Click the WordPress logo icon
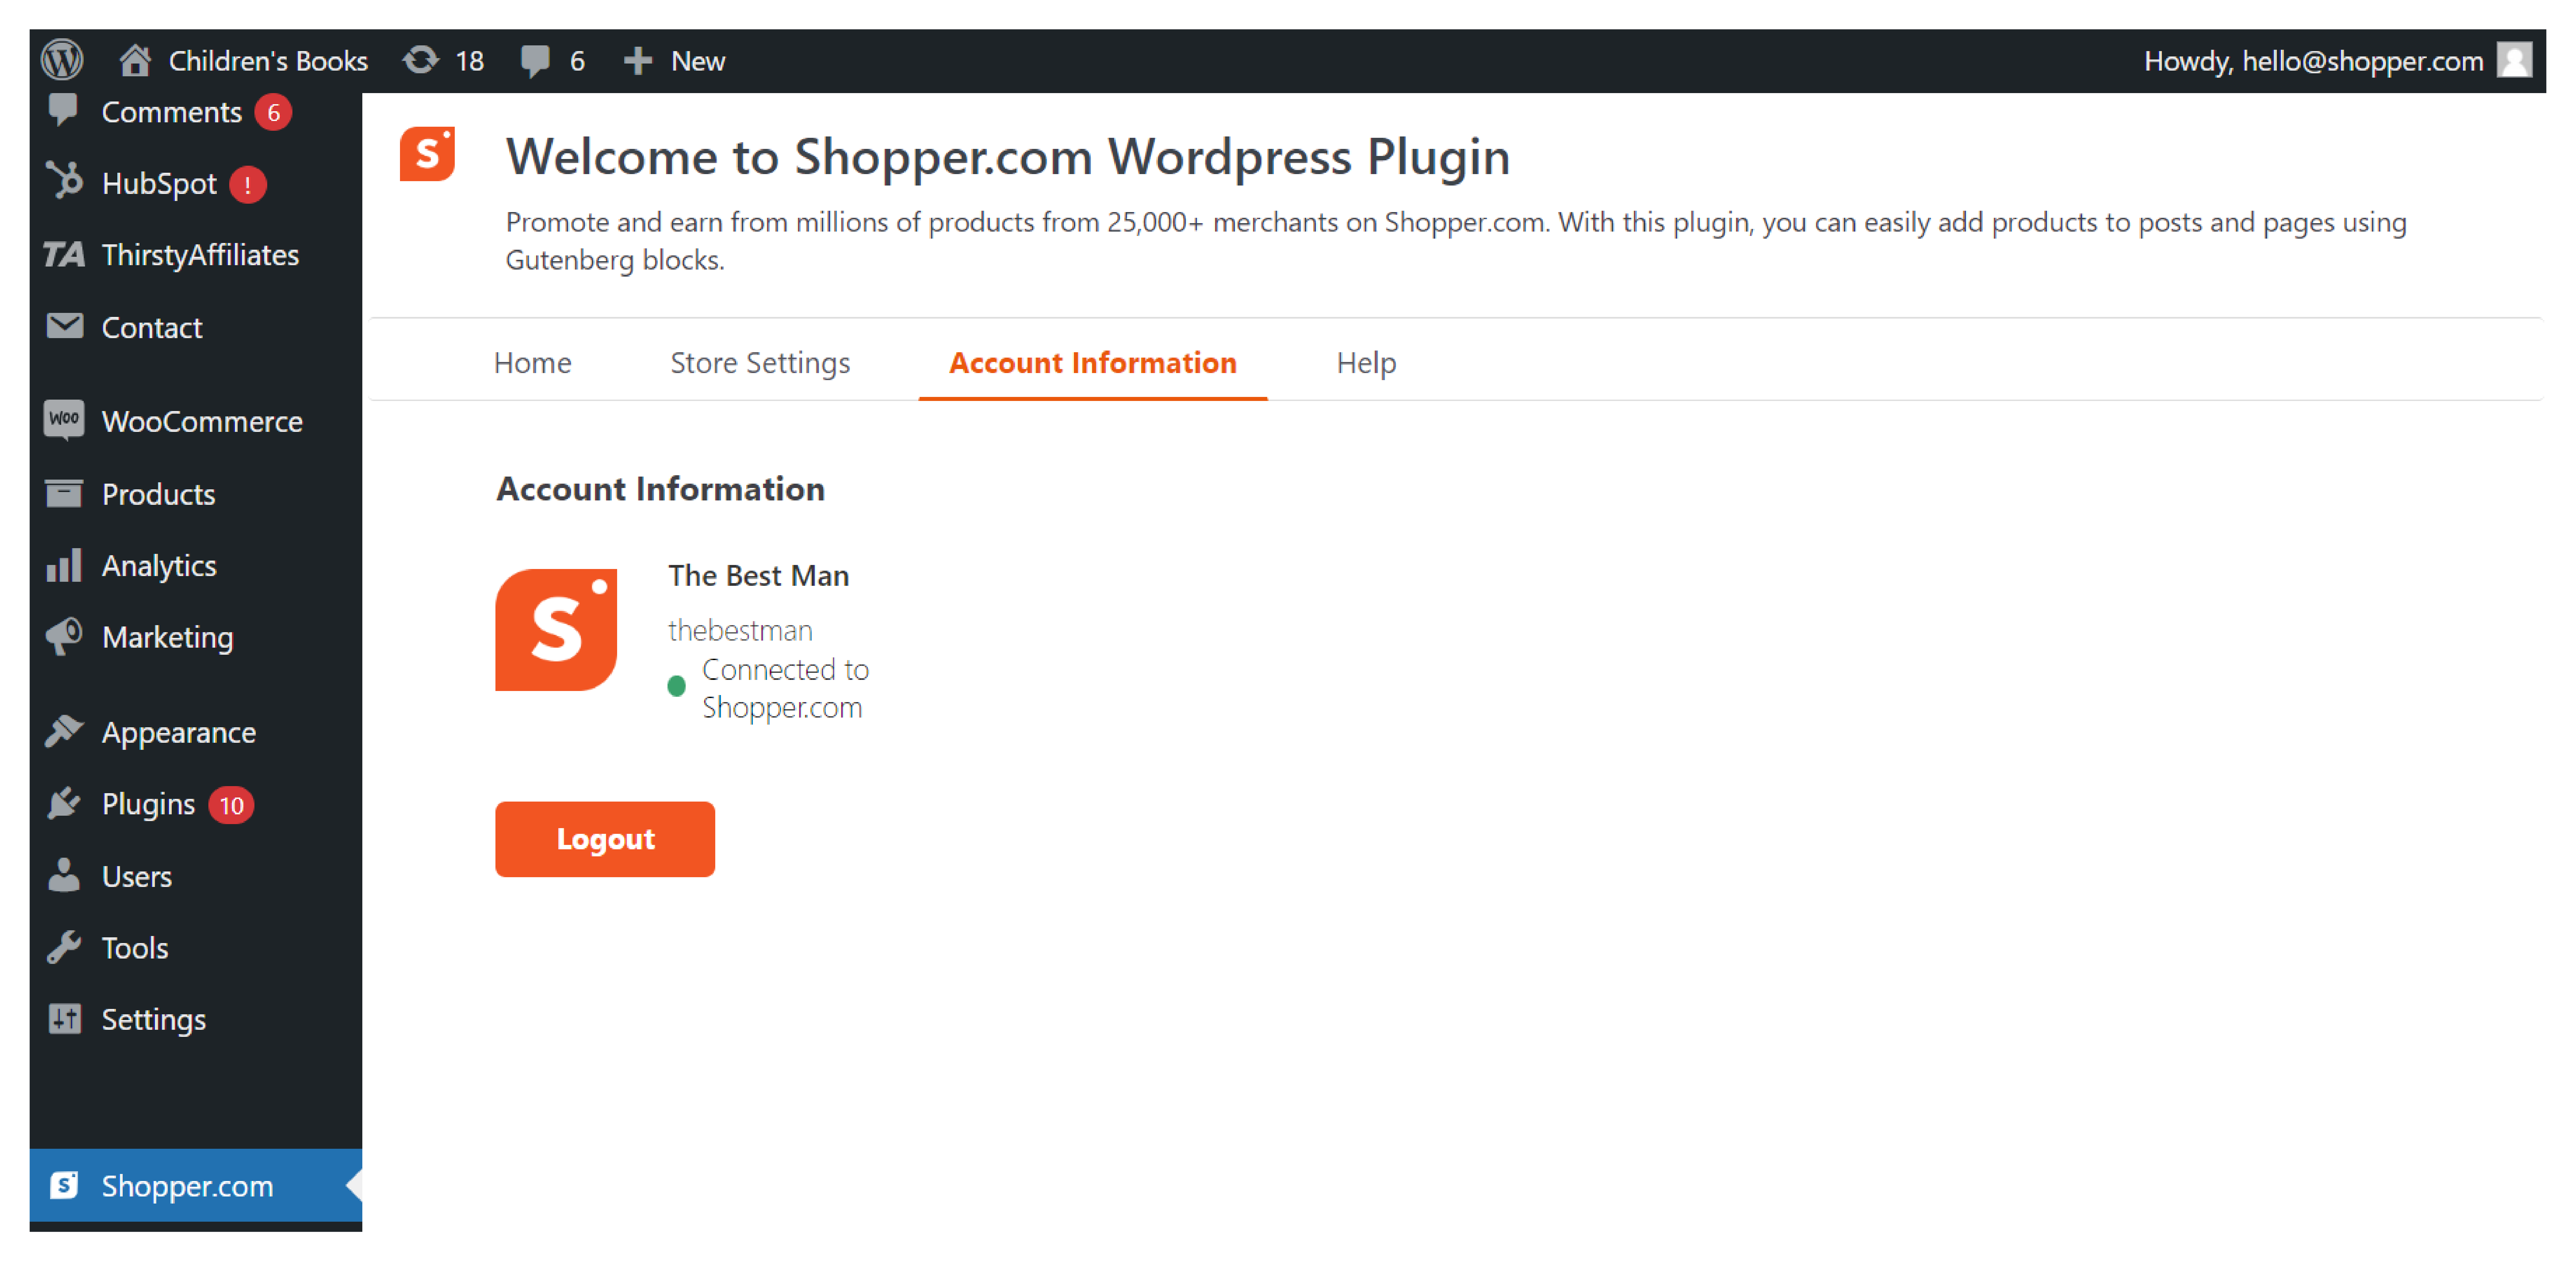The height and width of the screenshot is (1261, 2576). [x=62, y=60]
